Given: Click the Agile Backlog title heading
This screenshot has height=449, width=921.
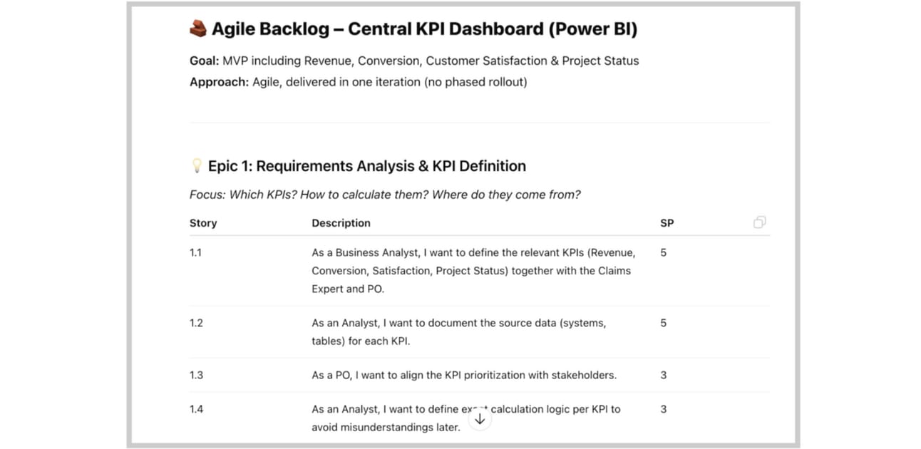Looking at the screenshot, I should click(x=424, y=29).
